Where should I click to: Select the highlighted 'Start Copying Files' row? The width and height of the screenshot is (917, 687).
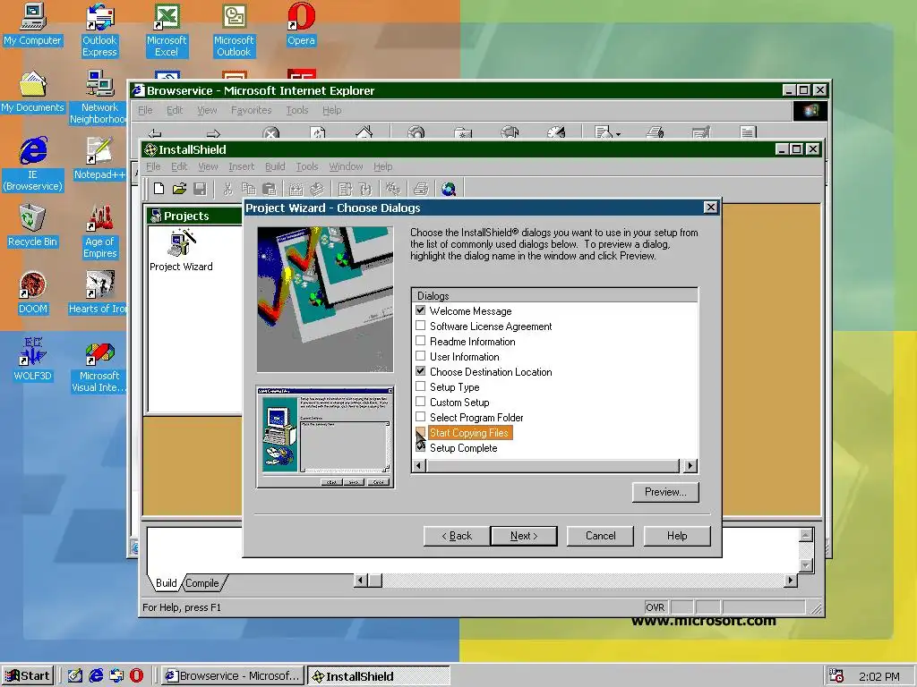(x=469, y=432)
